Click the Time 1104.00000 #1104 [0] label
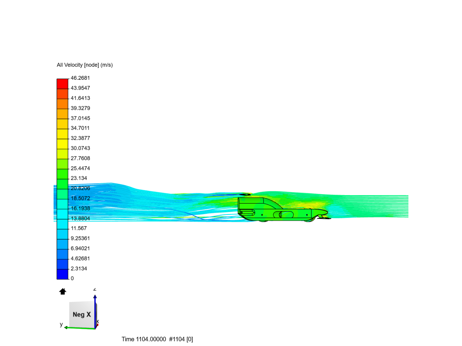The width and height of the screenshot is (462, 346). click(157, 339)
